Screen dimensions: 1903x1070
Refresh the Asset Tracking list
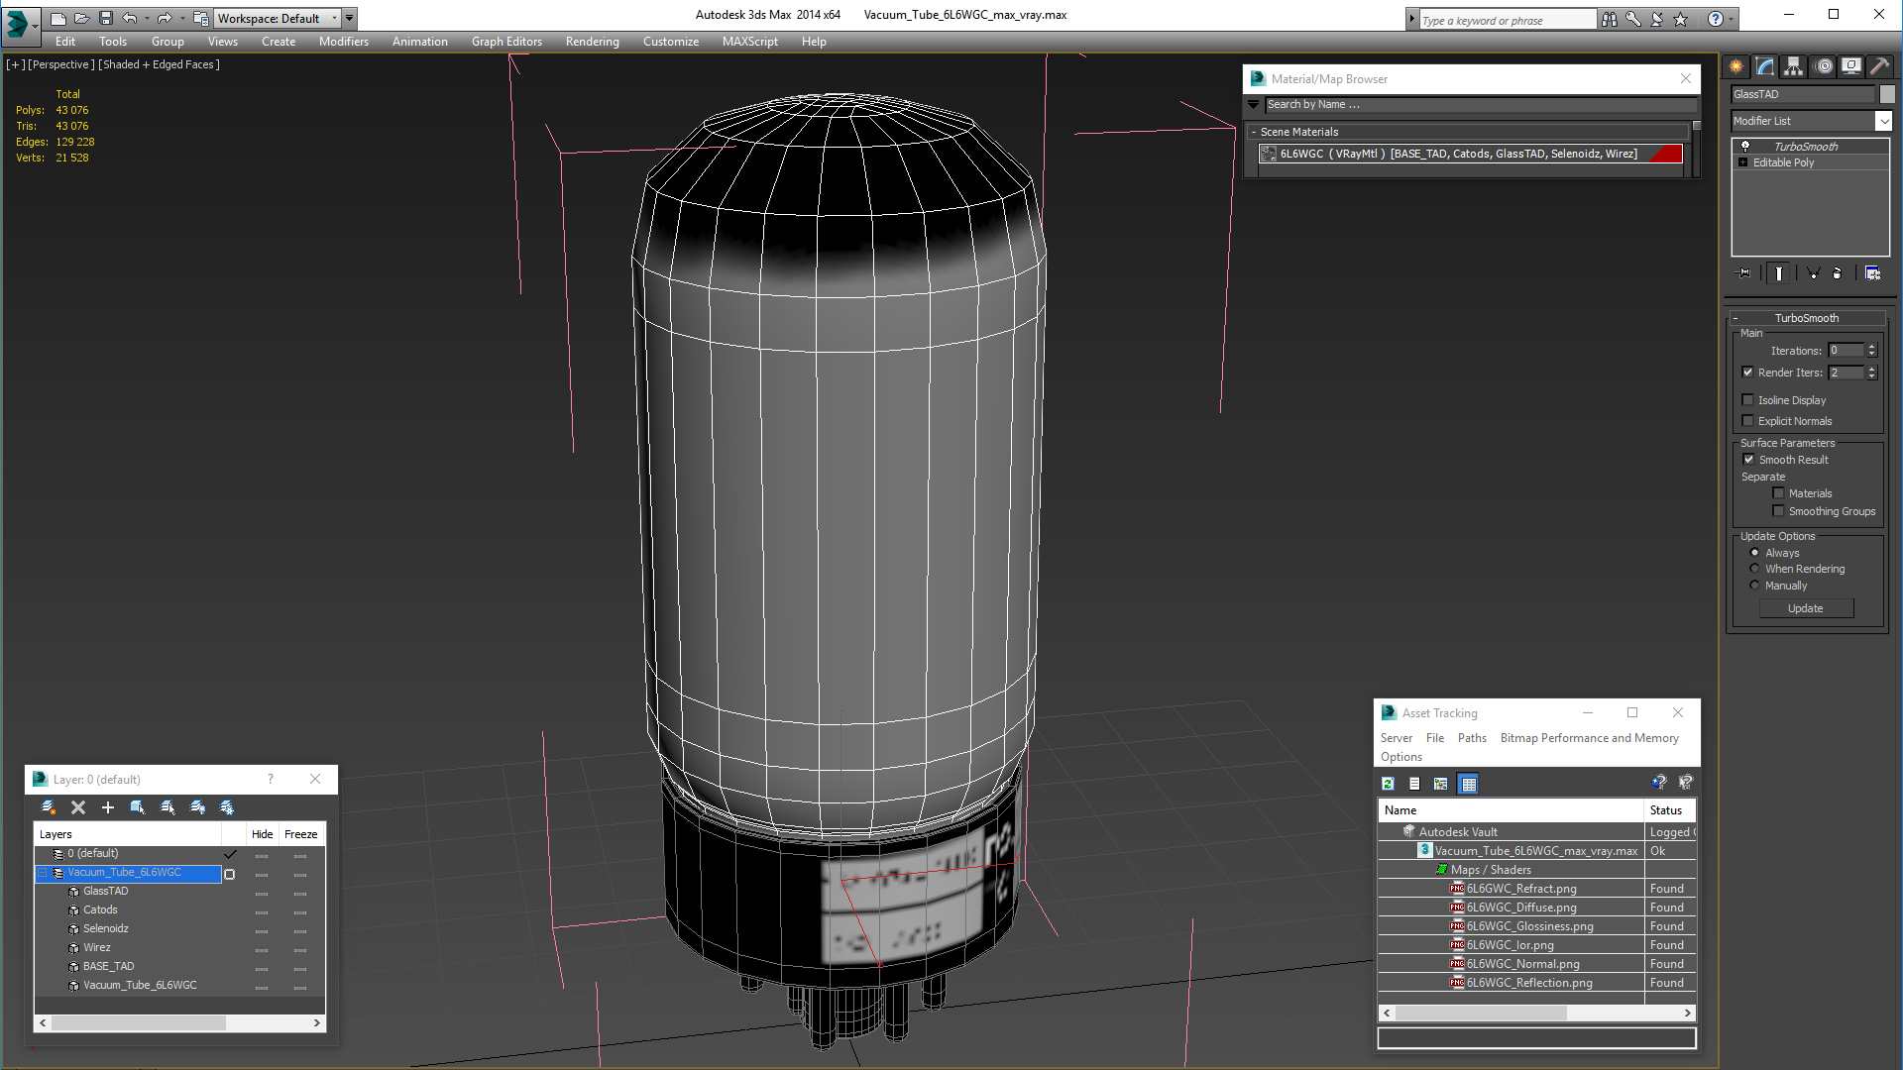tap(1388, 784)
